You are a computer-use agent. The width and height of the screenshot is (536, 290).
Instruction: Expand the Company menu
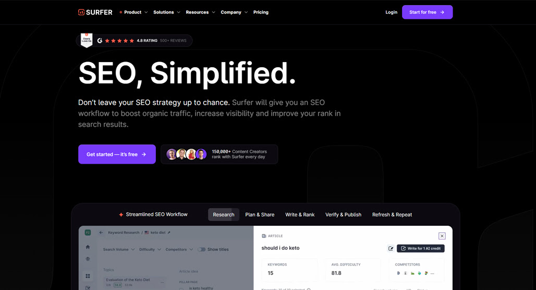click(x=234, y=13)
